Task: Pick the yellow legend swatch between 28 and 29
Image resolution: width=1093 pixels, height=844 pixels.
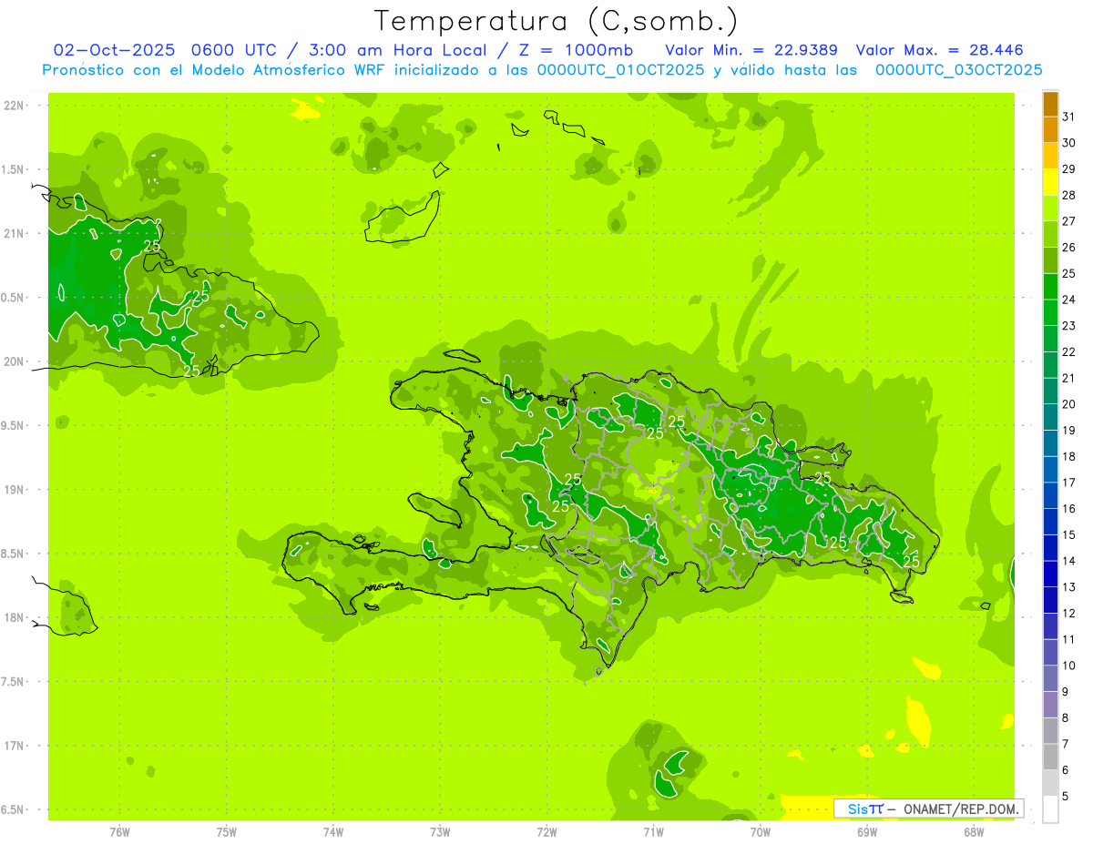Action: coord(1050,182)
